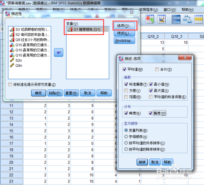Toggle the 最大值(X) checkbox

coord(151,90)
